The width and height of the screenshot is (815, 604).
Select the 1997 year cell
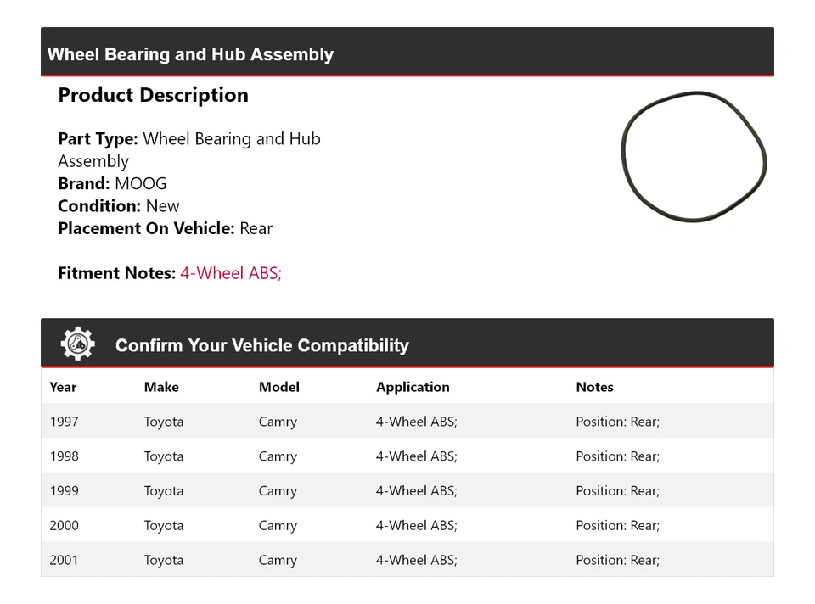tap(64, 422)
